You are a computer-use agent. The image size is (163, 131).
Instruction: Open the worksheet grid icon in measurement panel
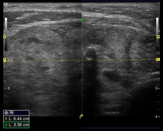point(12,113)
